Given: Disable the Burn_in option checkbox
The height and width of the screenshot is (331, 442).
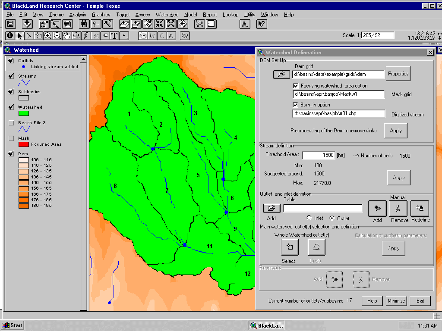Looking at the screenshot, I should click(296, 105).
